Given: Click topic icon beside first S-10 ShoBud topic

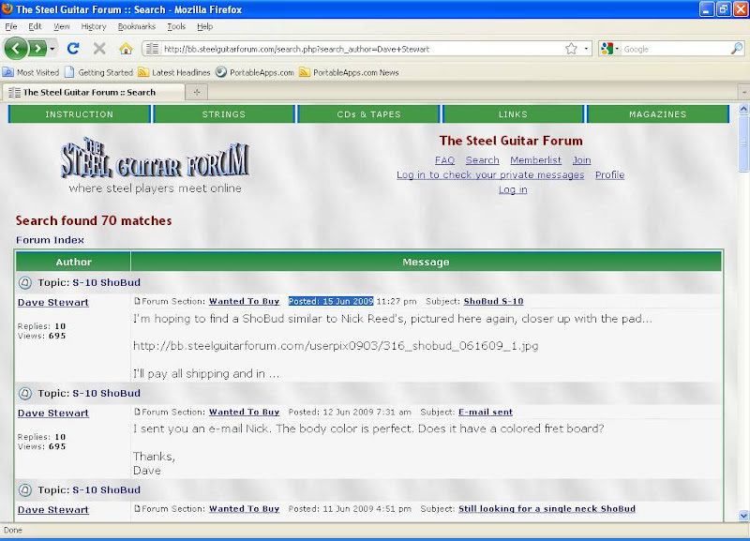Looking at the screenshot, I should pos(25,283).
